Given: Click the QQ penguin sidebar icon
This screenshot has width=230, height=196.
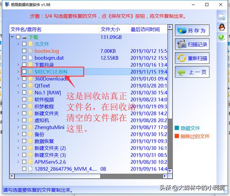Looking at the screenshot, I should [222, 27].
